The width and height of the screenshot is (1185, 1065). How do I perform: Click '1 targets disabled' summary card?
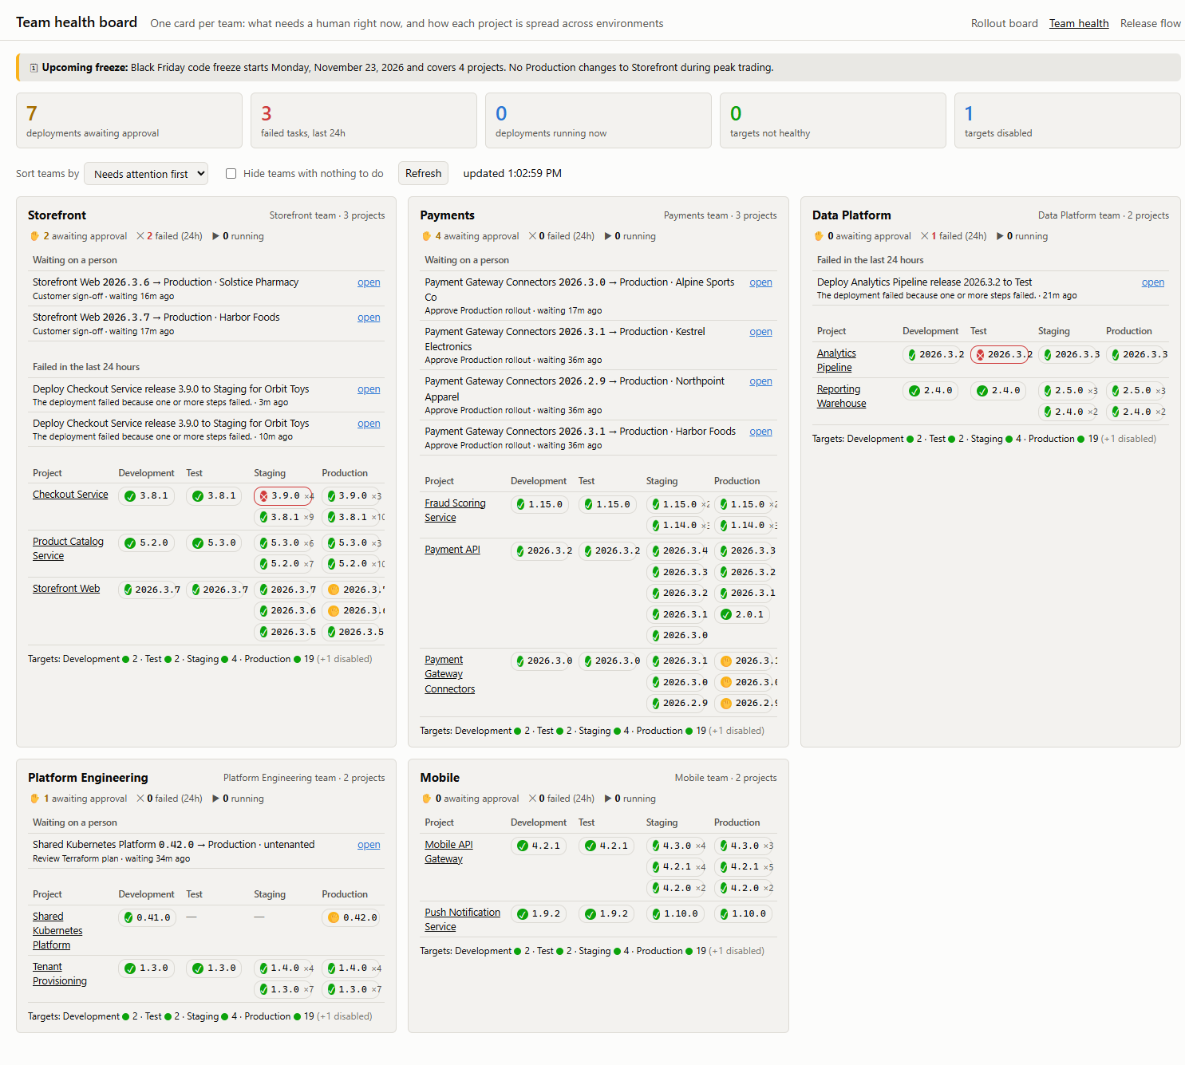1068,120
